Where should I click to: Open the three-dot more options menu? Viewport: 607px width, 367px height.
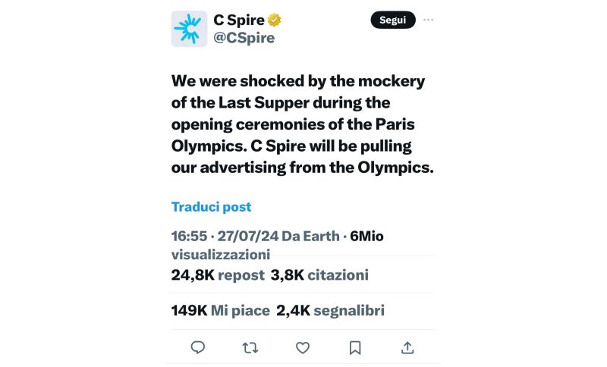pyautogui.click(x=429, y=20)
